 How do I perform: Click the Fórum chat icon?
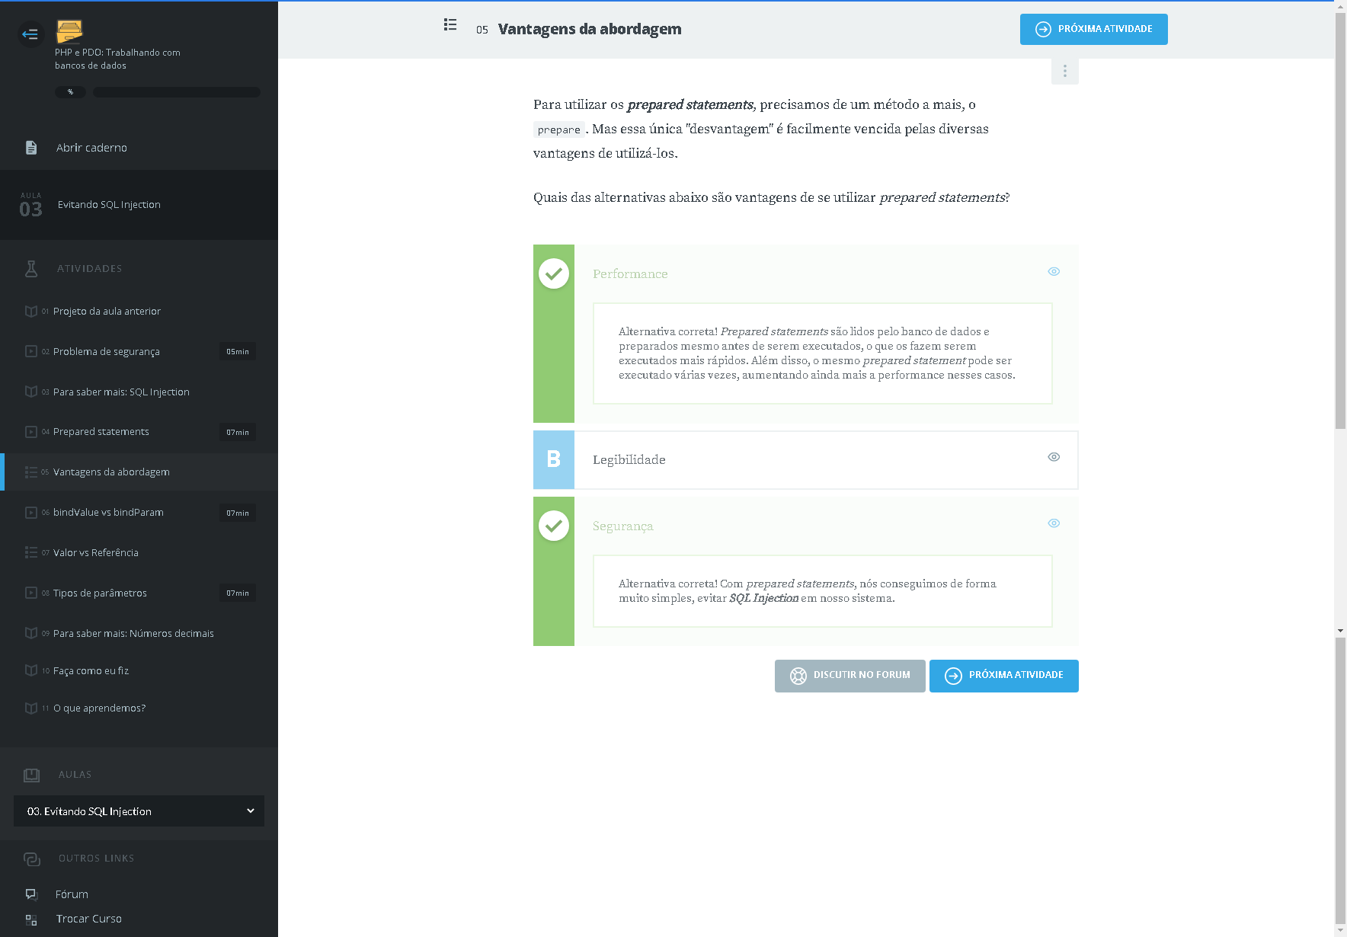tap(31, 894)
